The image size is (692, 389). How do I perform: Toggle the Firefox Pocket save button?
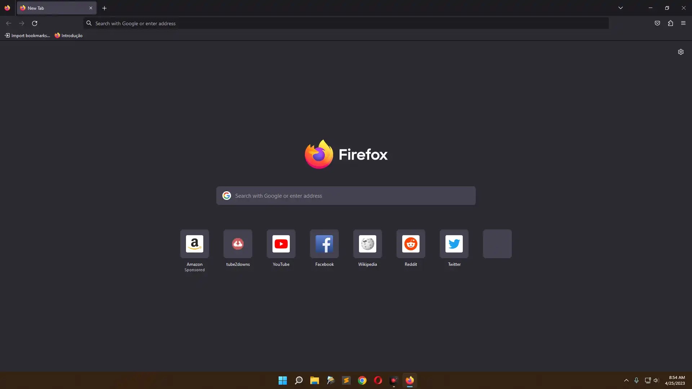pyautogui.click(x=657, y=23)
